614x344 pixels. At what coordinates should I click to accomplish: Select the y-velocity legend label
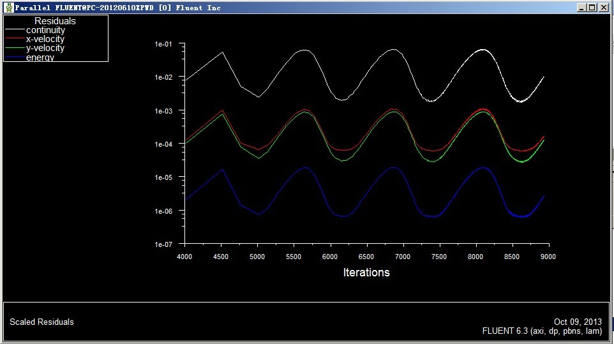[45, 48]
